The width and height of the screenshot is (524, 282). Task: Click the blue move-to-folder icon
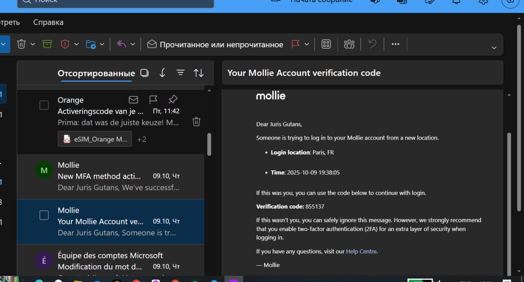[91, 44]
